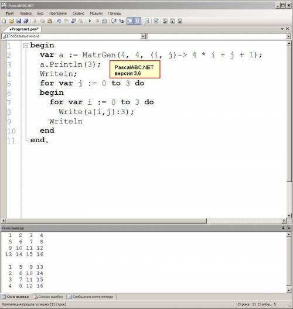Viewport: 293px width, 309px height.
Task: Create a new file via toolbar icon
Action: 4,21
